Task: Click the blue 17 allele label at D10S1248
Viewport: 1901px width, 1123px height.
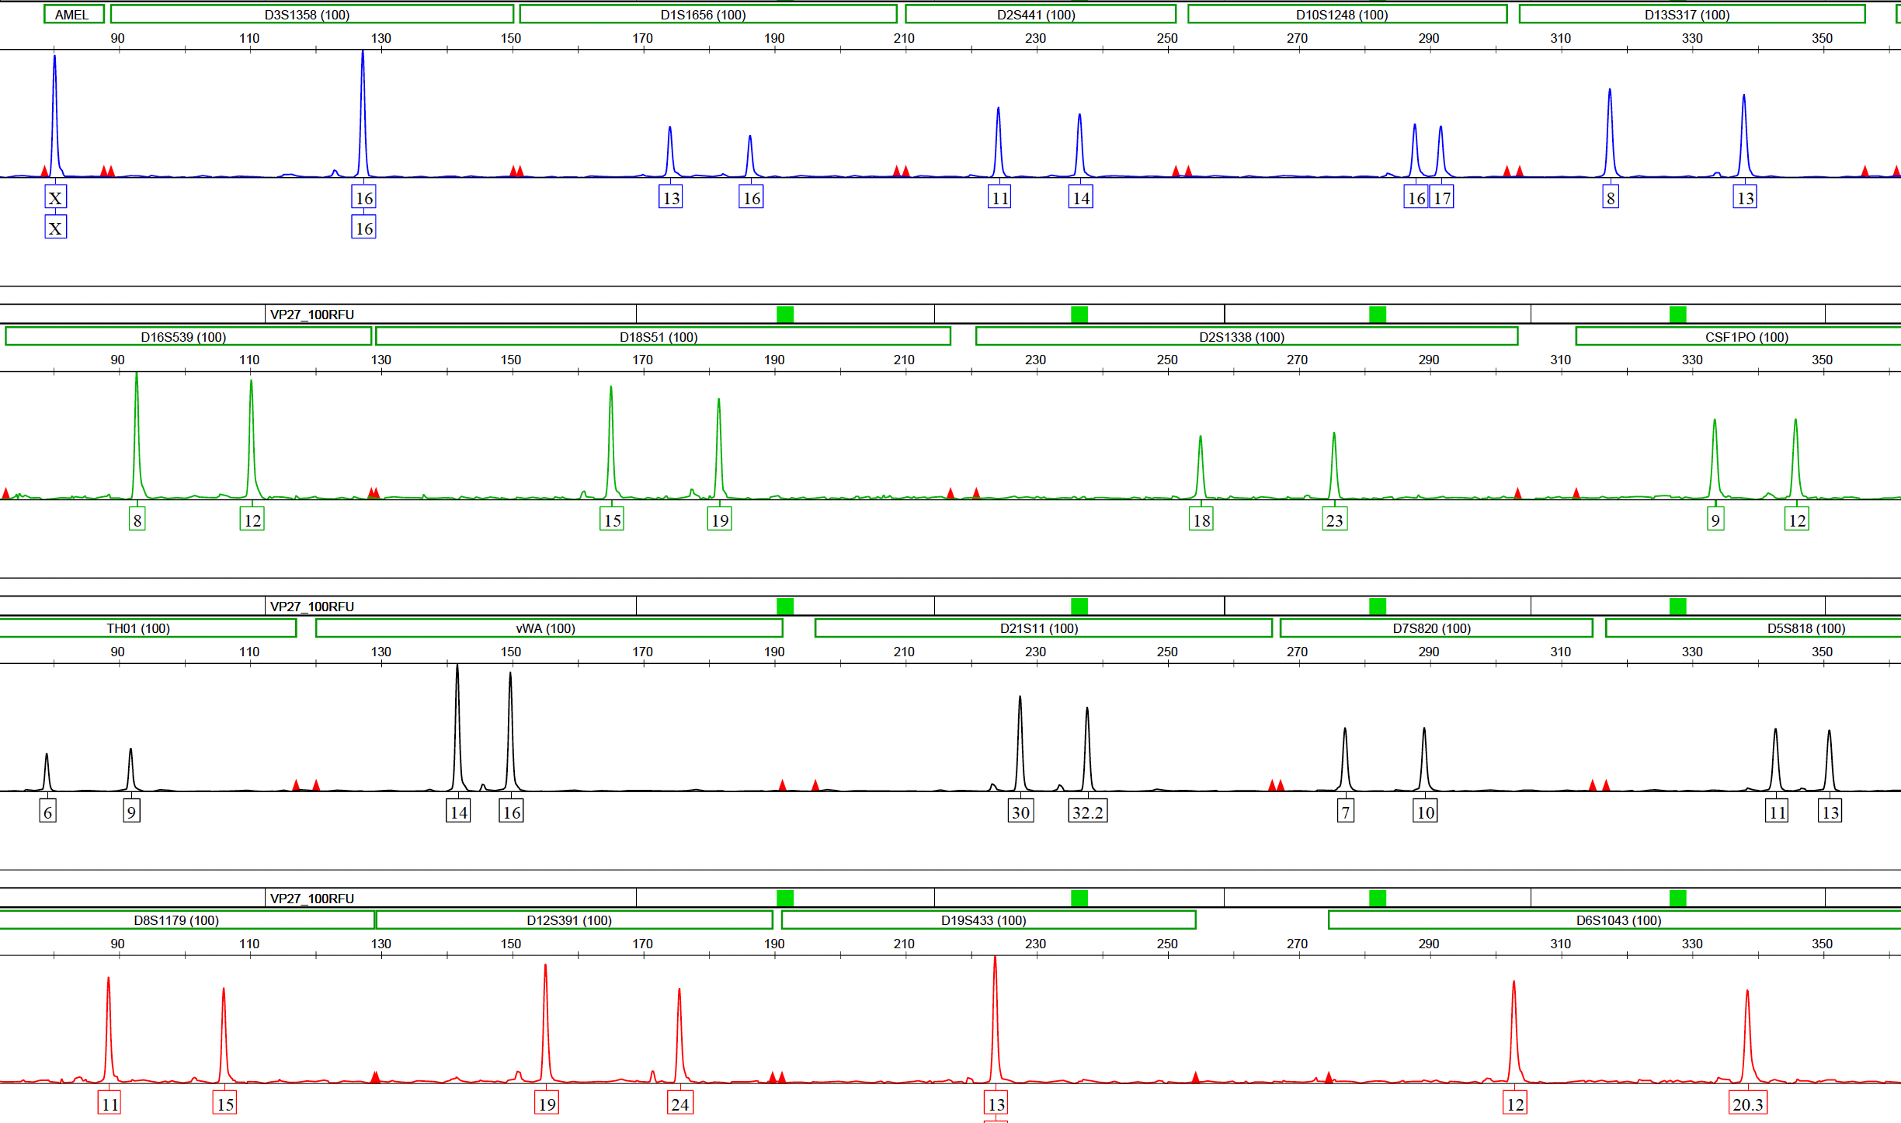Action: (1442, 198)
